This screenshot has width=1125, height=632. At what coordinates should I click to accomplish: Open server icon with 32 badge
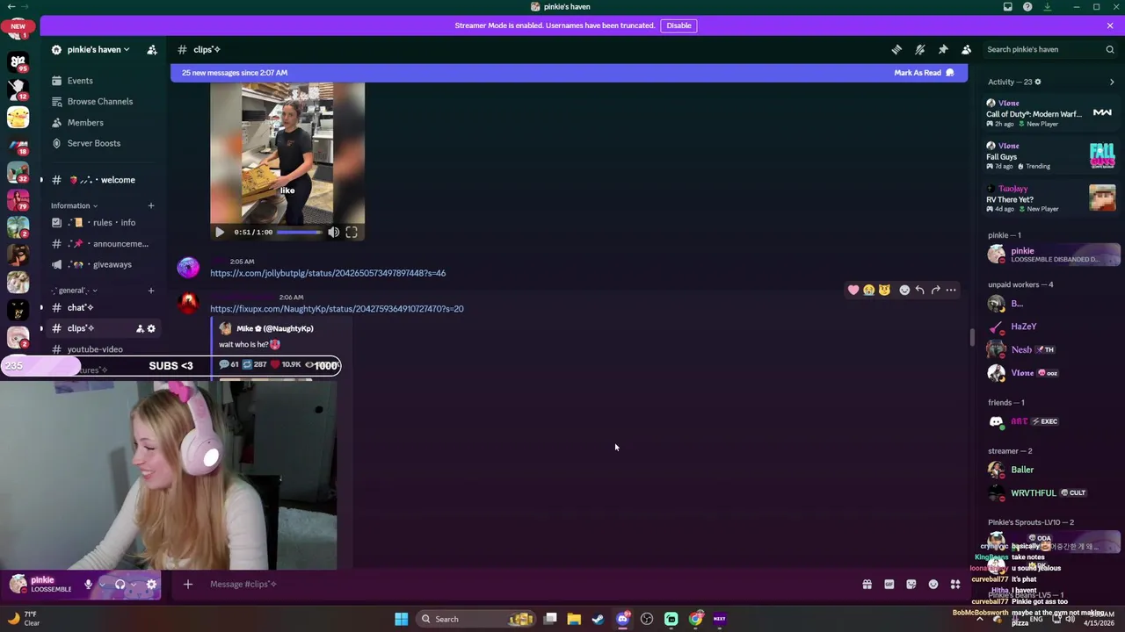[x=18, y=172]
